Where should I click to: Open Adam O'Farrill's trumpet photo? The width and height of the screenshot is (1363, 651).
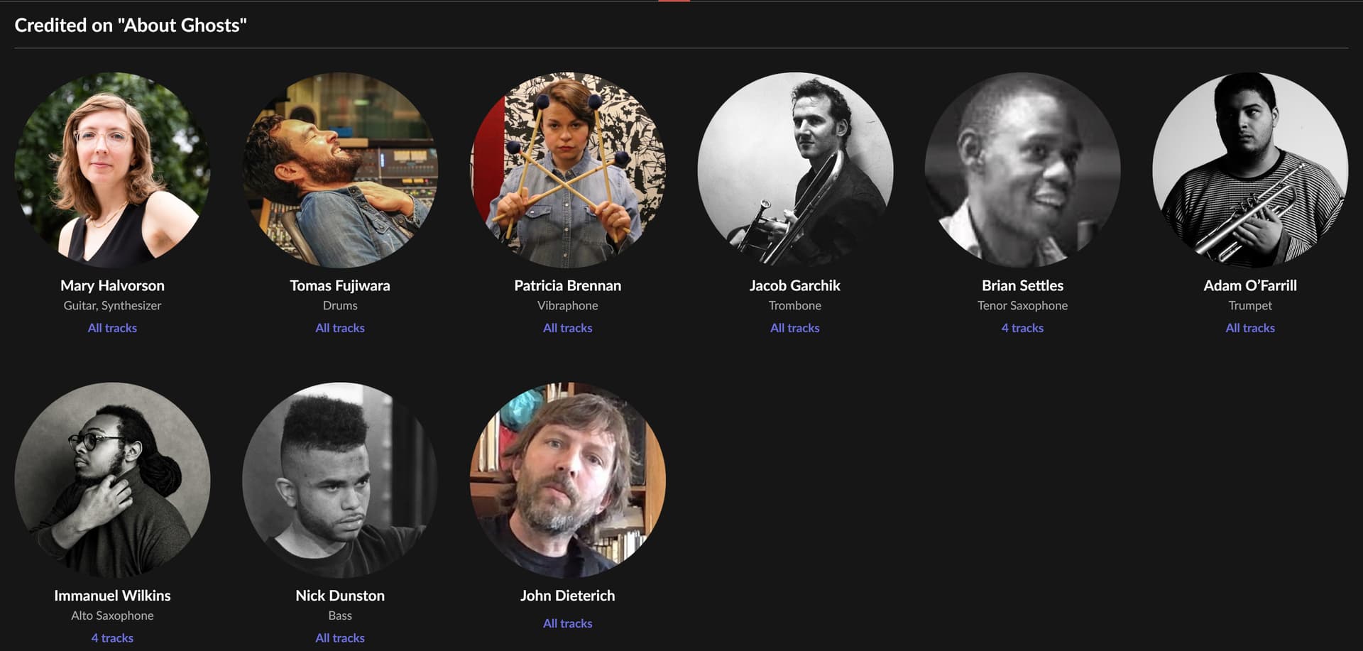point(1250,170)
